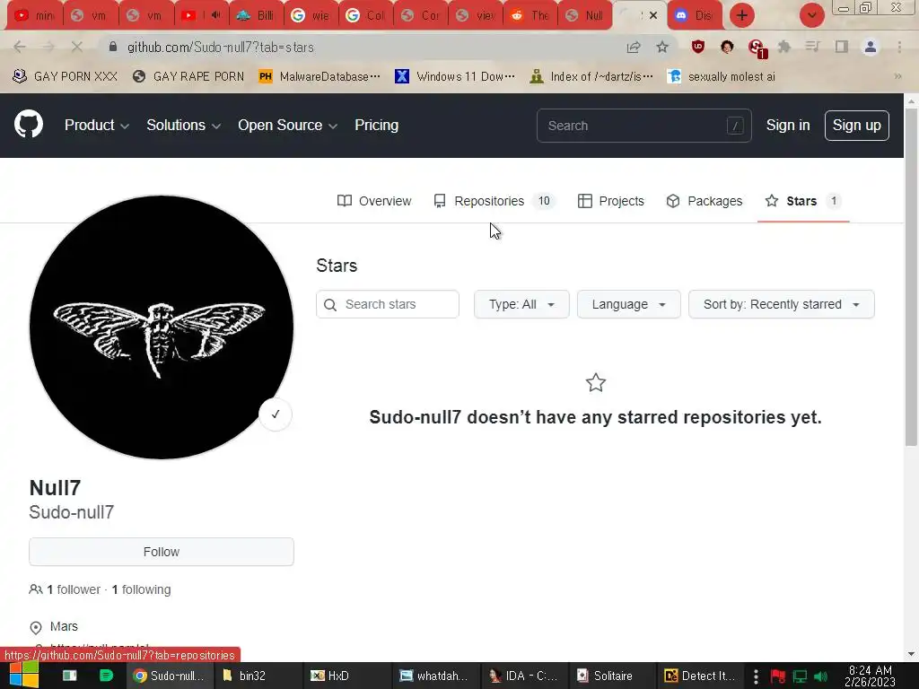Open Detect It Easy taskbar item

tap(700, 676)
